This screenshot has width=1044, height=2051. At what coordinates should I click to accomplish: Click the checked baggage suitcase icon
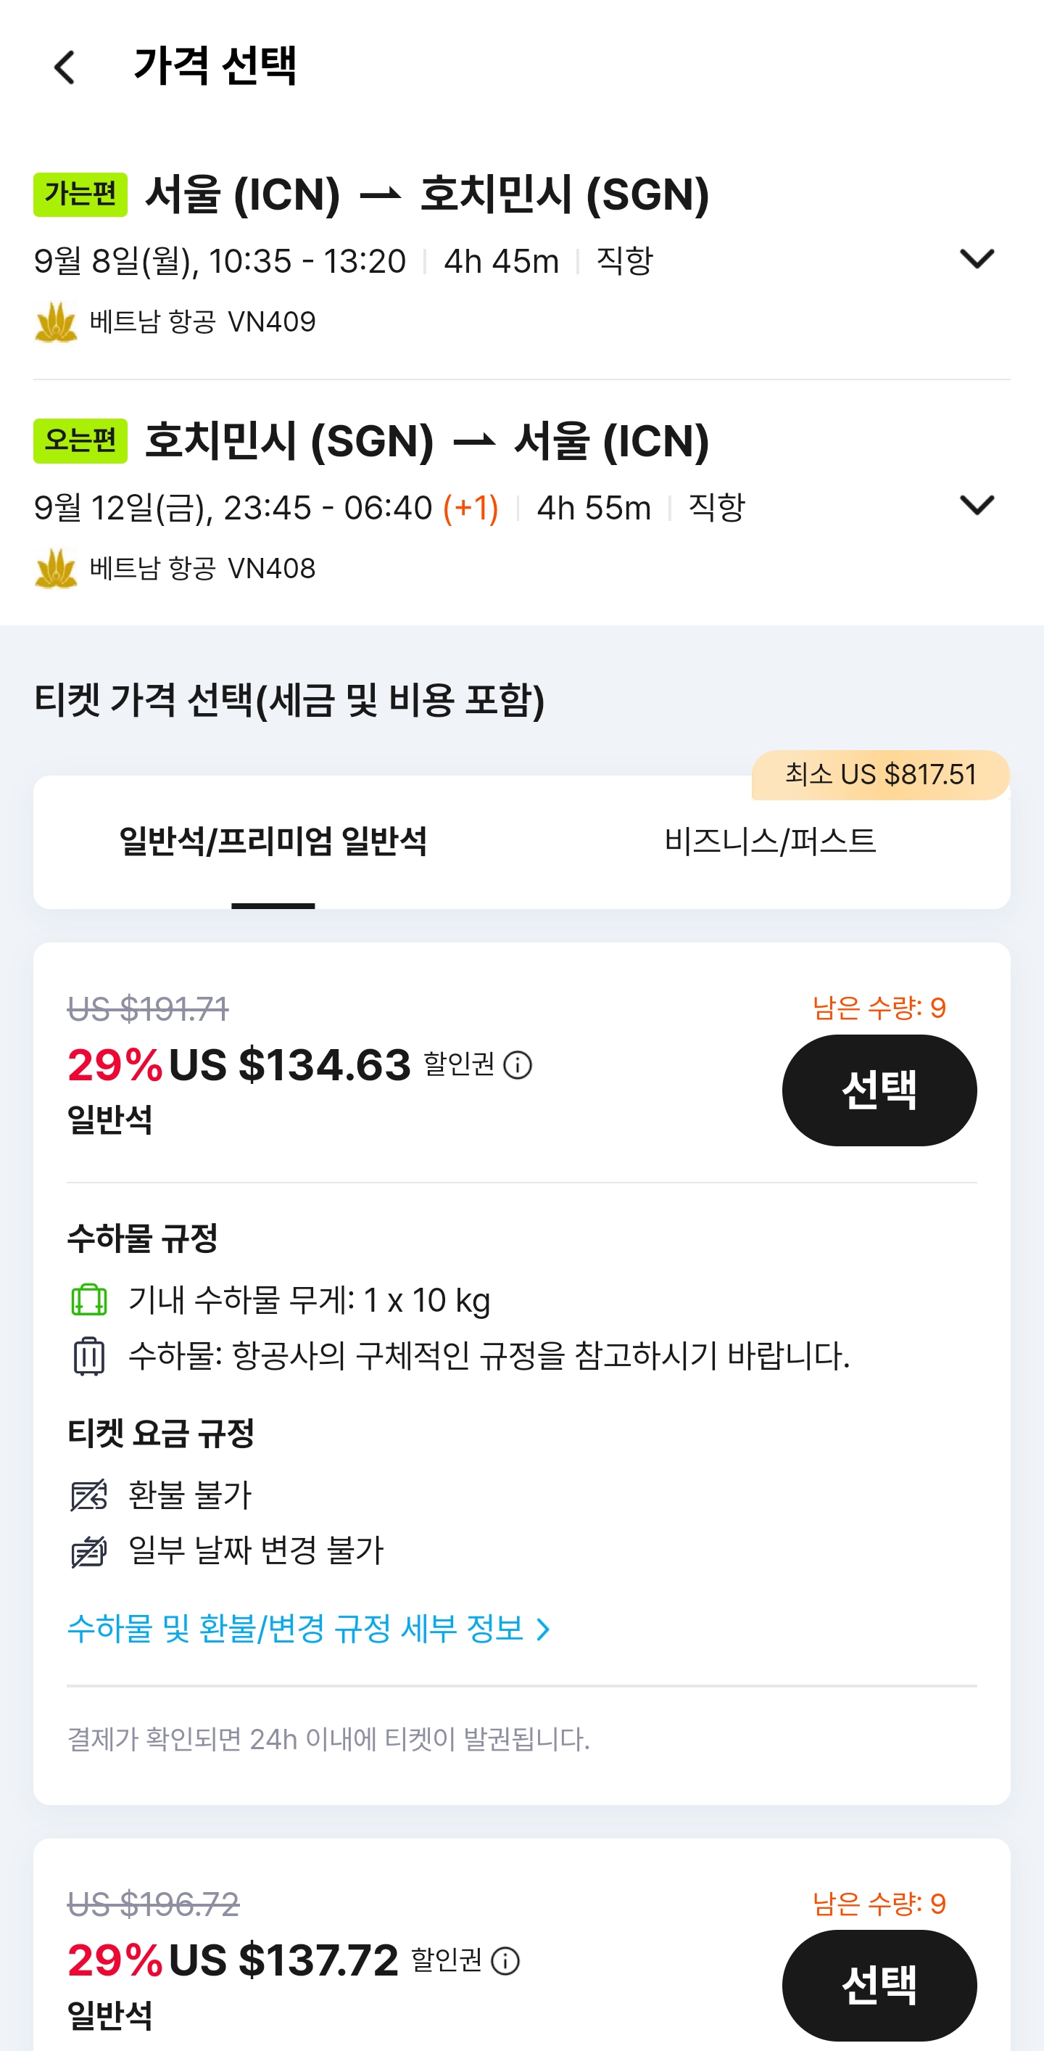pyautogui.click(x=89, y=1356)
